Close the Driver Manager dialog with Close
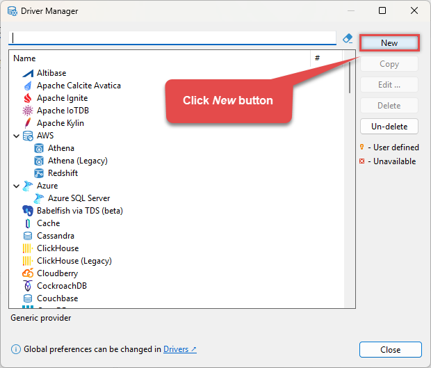Screen dimensions: 431x368 (390, 350)
